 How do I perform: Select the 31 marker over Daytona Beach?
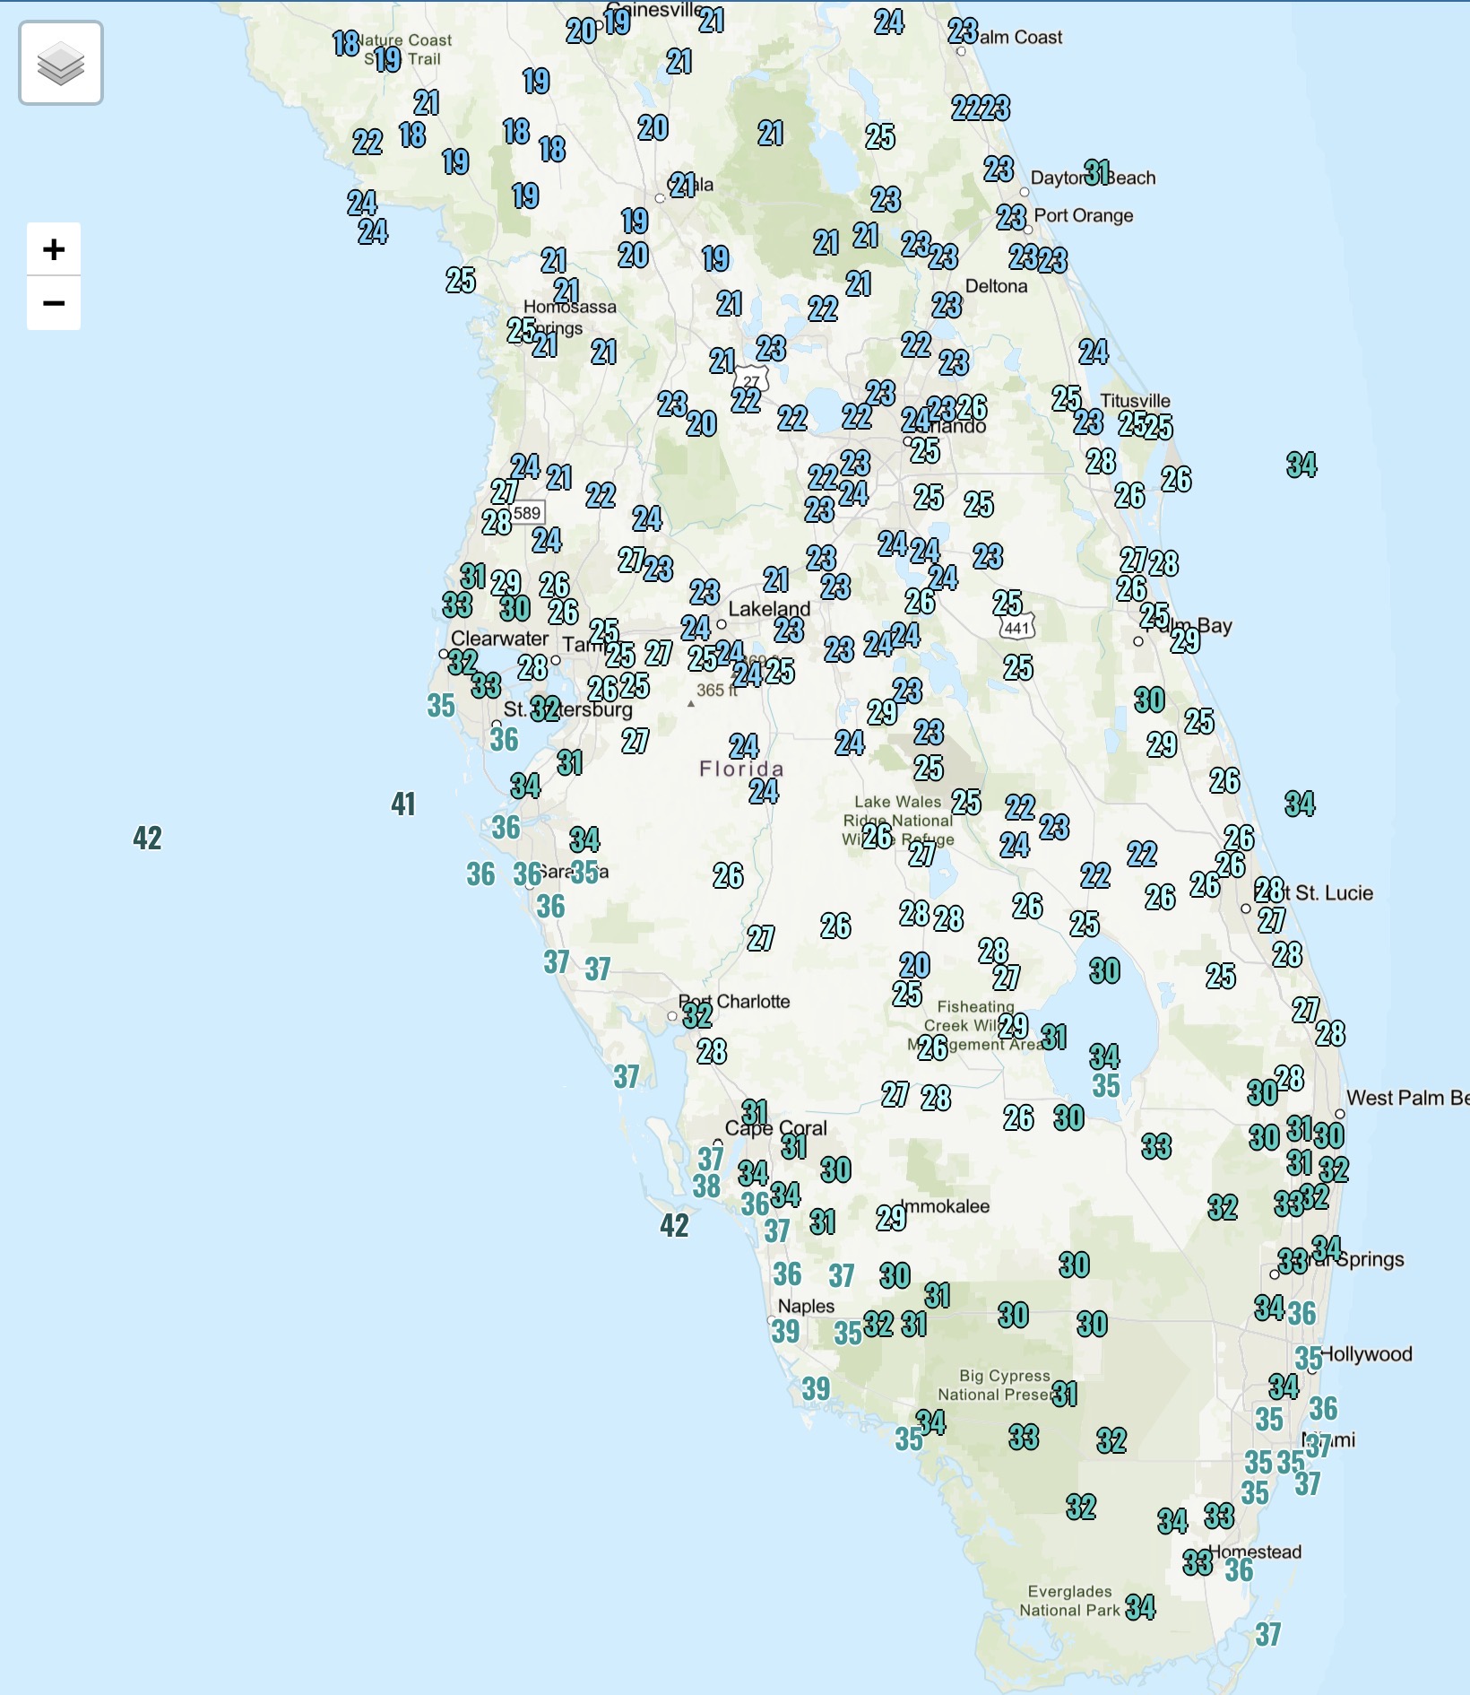tap(1096, 171)
